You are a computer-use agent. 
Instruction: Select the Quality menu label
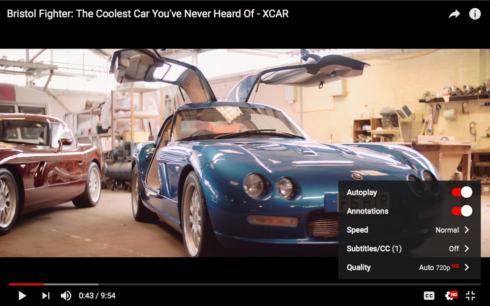tap(359, 267)
